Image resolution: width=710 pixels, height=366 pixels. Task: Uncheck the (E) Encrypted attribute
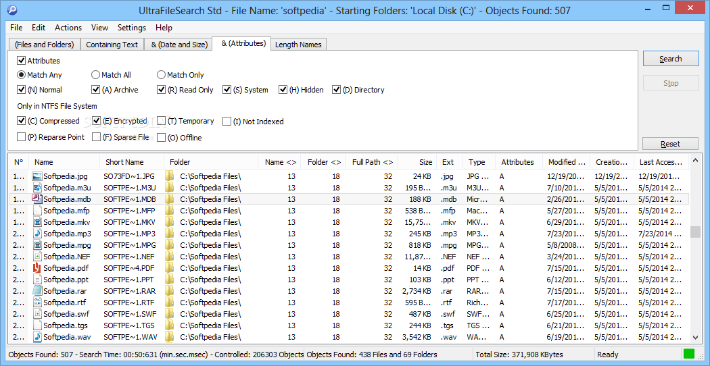pos(95,121)
